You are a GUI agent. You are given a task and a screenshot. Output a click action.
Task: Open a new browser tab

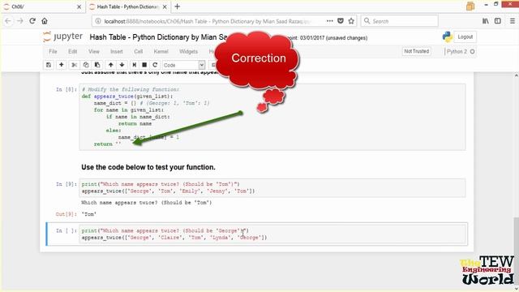[x=177, y=6]
